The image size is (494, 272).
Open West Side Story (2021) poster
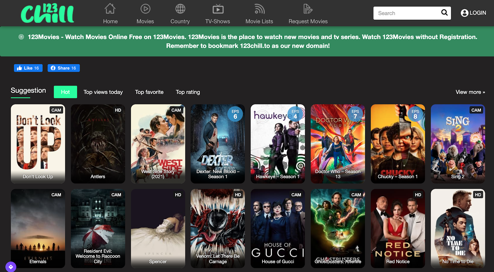point(158,144)
